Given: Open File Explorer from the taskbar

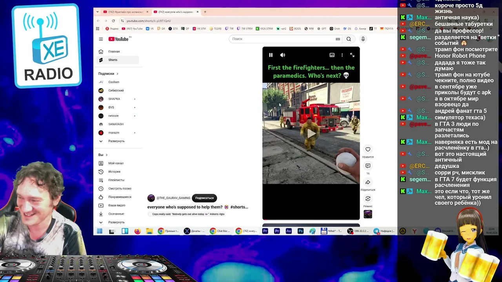Looking at the screenshot, I should coord(149,231).
